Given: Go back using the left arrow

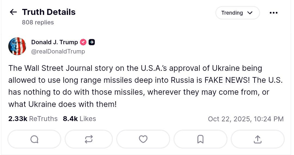Looking at the screenshot, I should tap(13, 12).
